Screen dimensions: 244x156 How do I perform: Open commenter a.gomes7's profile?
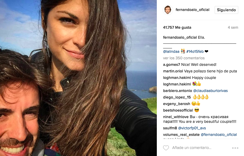click(171, 65)
